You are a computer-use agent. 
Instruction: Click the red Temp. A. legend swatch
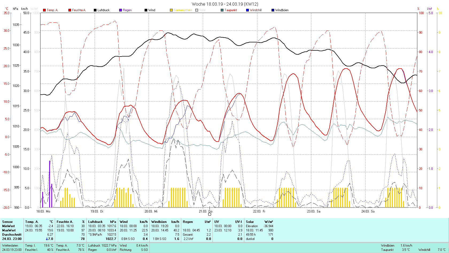[x=44, y=10]
